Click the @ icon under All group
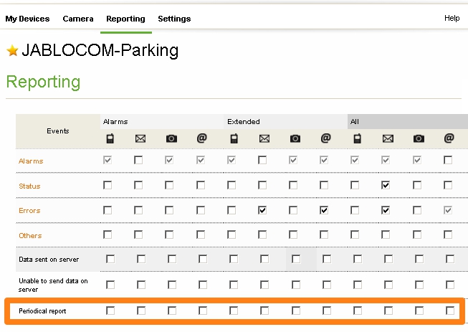The width and height of the screenshot is (468, 332). [x=449, y=138]
